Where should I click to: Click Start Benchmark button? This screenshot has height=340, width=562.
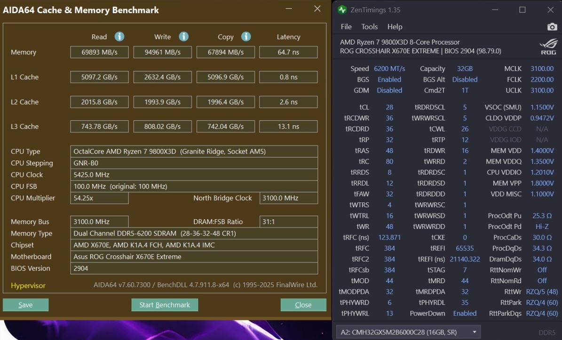165,305
